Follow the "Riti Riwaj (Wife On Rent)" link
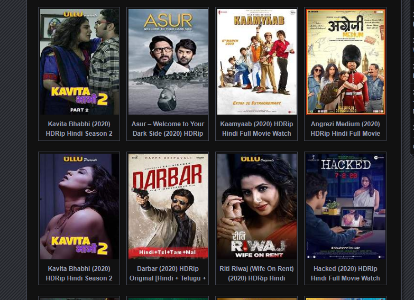 pyautogui.click(x=256, y=274)
